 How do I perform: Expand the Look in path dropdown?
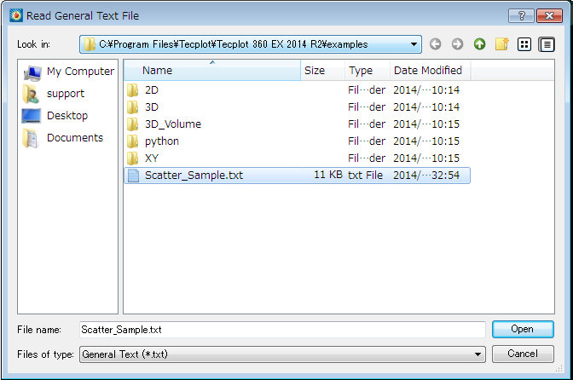[414, 44]
